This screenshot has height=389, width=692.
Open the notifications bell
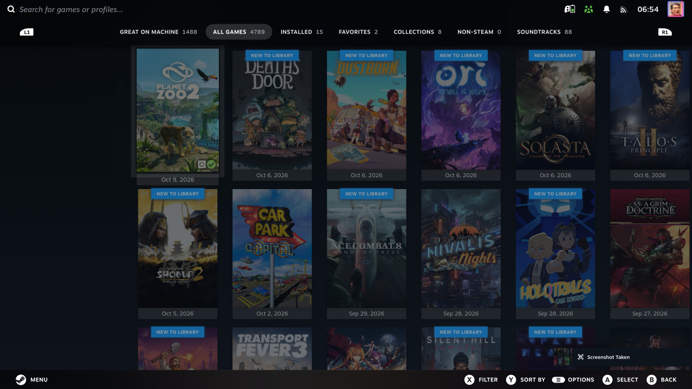tap(607, 9)
